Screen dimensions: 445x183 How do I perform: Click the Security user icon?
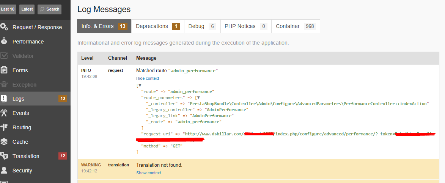[4, 170]
